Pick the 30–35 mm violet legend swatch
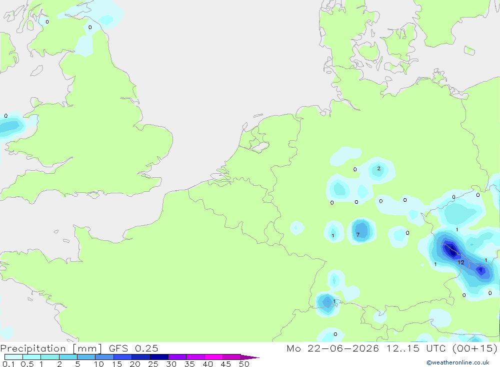This screenshot has height=367, width=500. [177, 357]
